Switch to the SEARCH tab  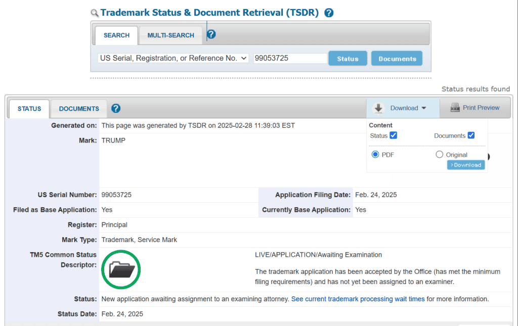point(117,35)
